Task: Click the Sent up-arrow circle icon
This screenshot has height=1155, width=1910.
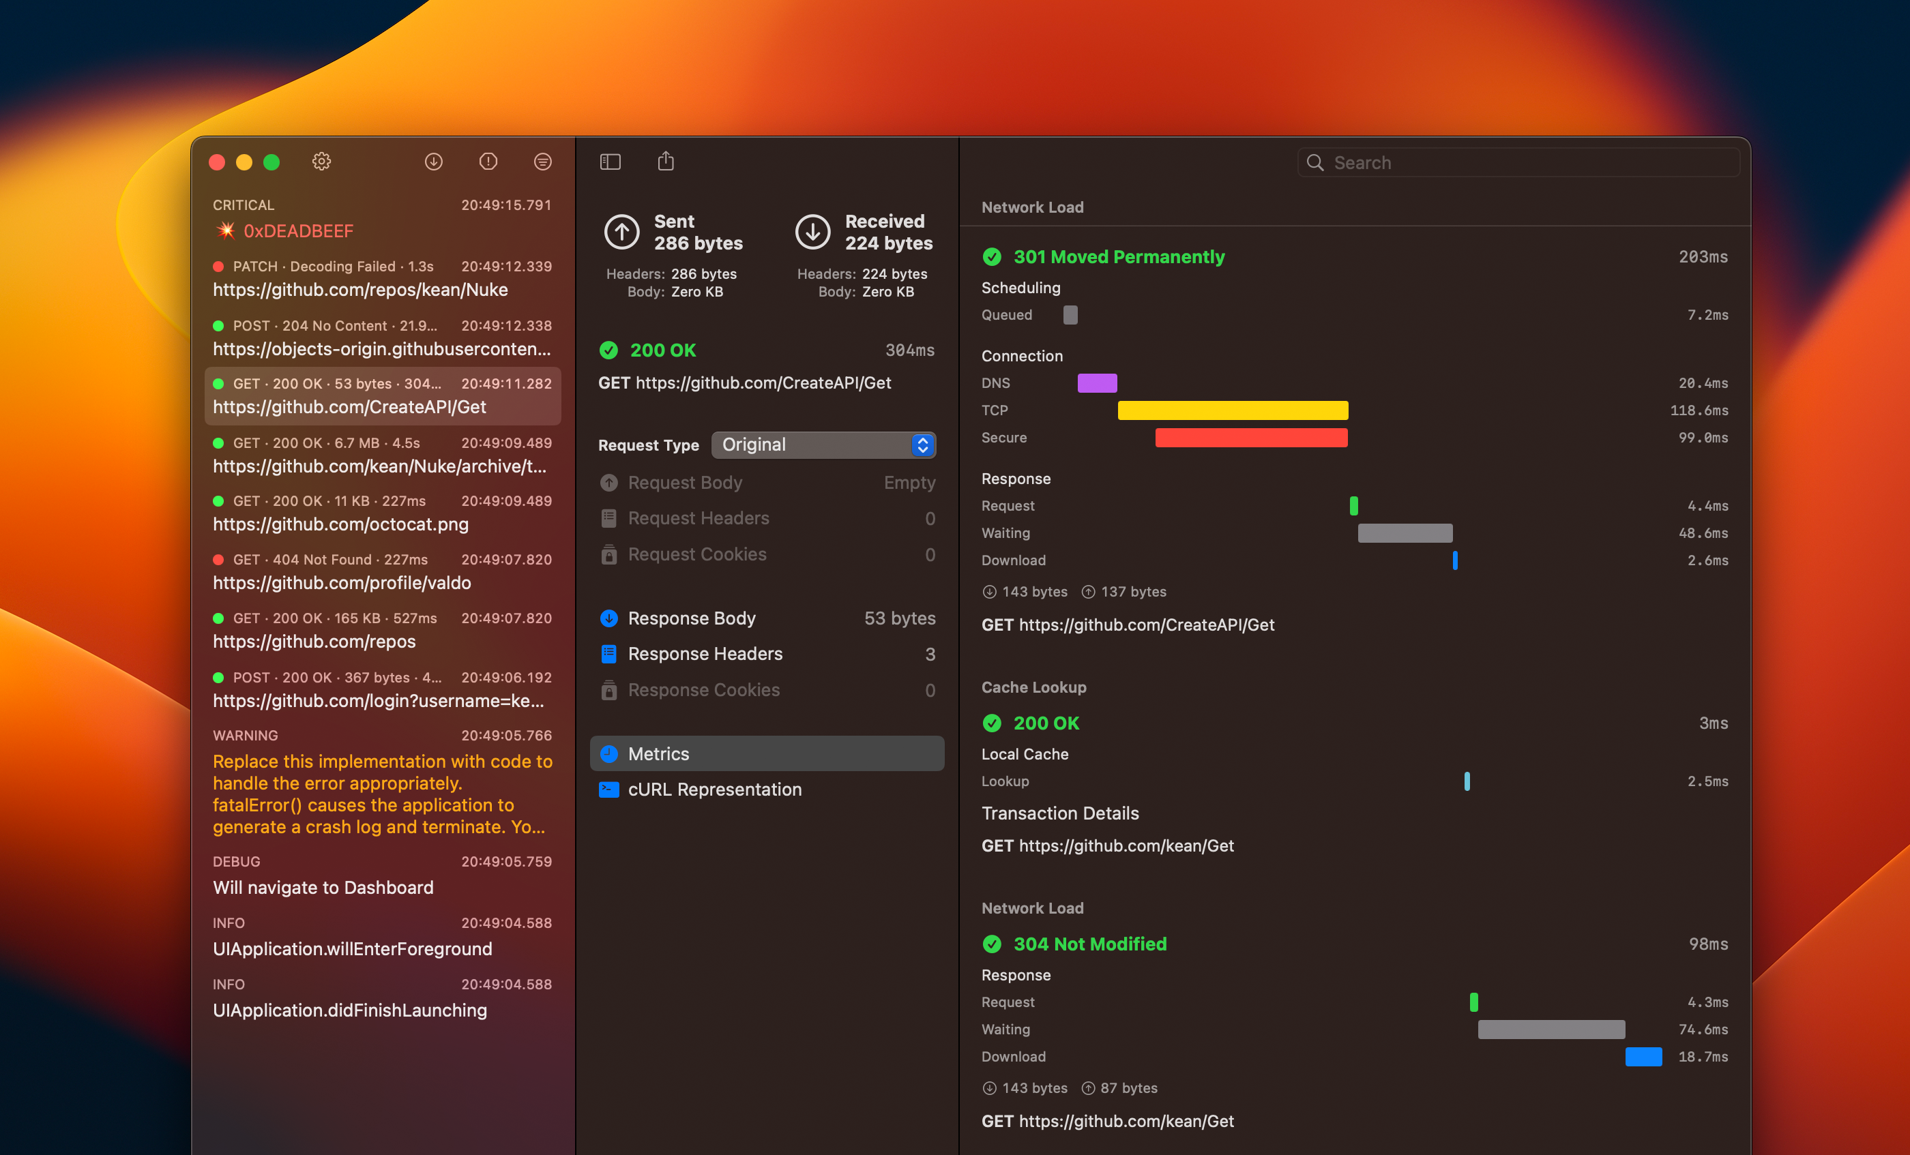Action: pyautogui.click(x=621, y=232)
